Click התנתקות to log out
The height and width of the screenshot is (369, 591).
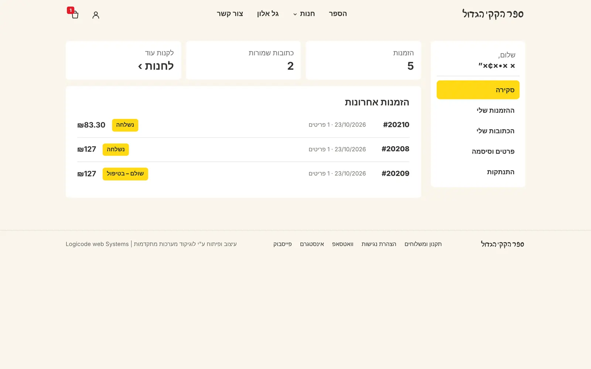(x=478, y=172)
